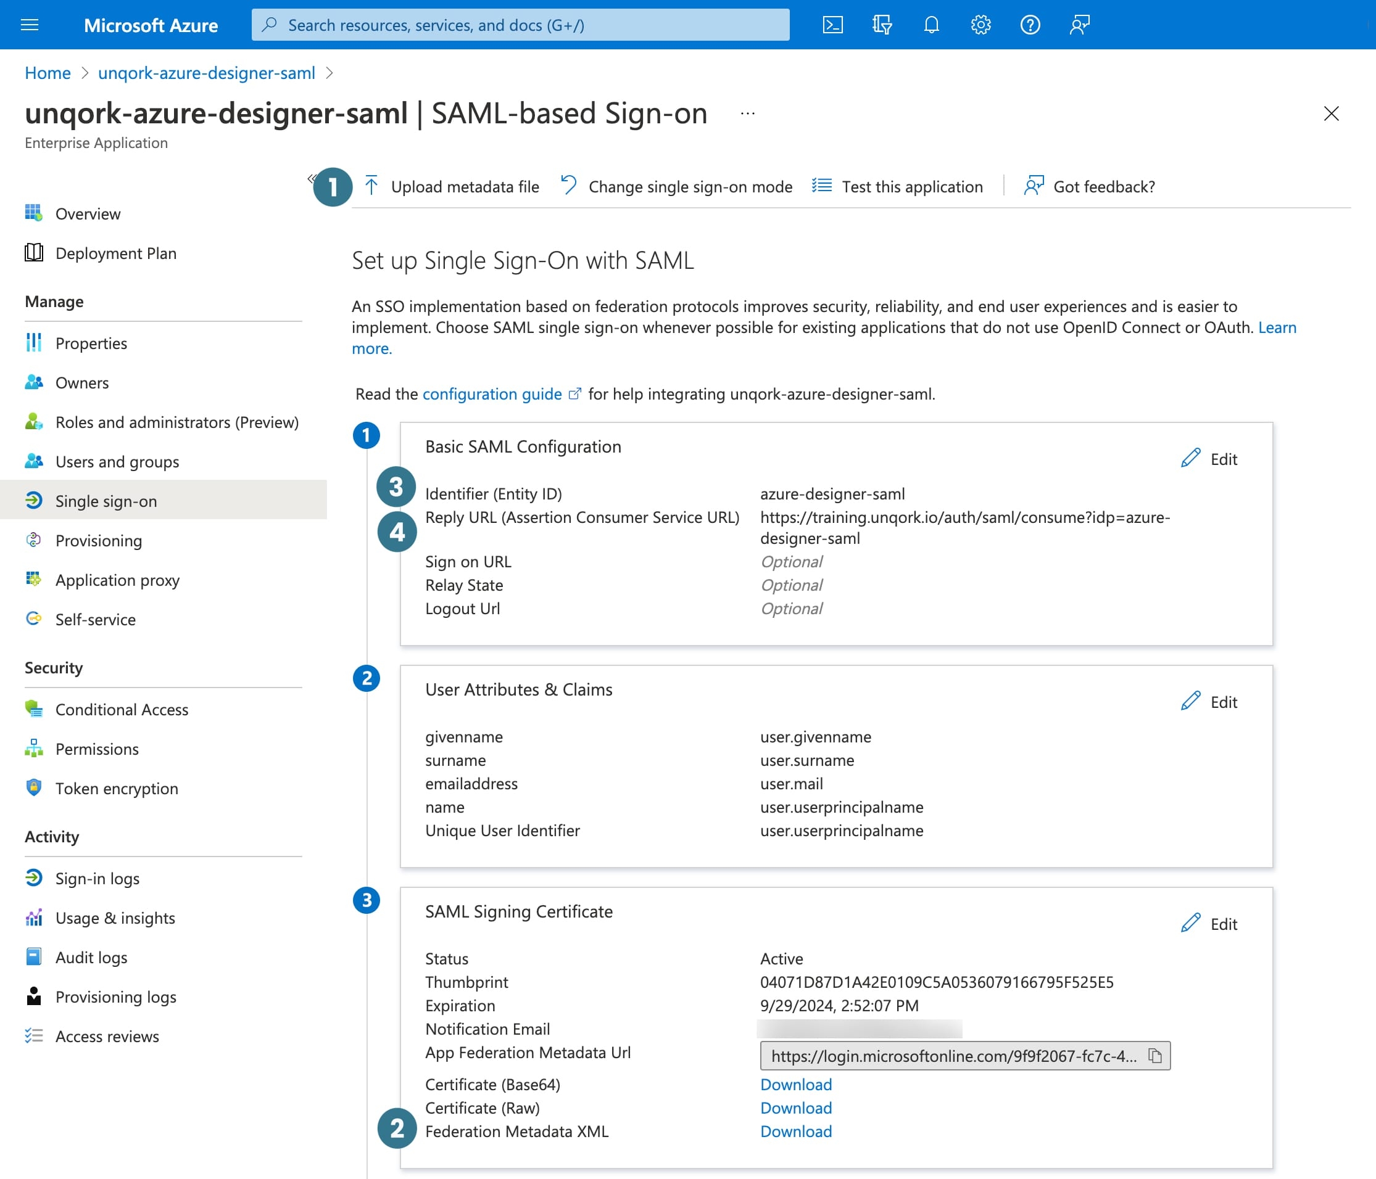Open Conditional Access
1376x1179 pixels.
[122, 710]
